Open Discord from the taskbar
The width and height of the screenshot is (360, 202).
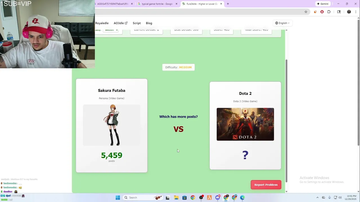point(218,198)
